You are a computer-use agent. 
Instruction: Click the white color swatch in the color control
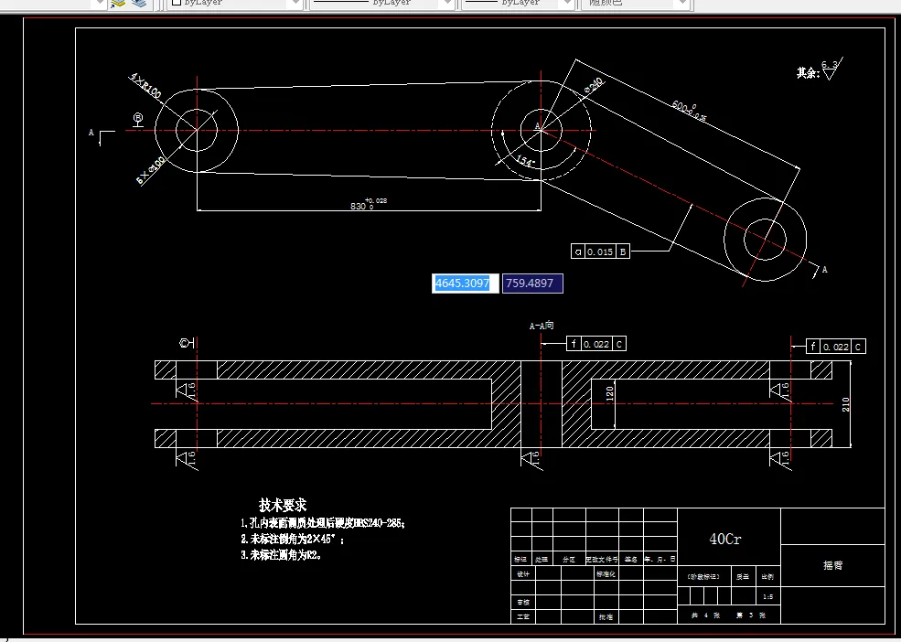pos(177,3)
